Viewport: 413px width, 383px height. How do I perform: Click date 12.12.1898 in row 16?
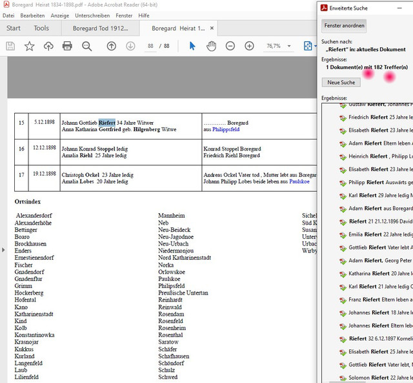pos(45,148)
